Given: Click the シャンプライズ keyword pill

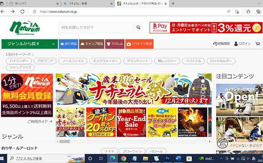Looking at the screenshot, I should pos(20,68).
